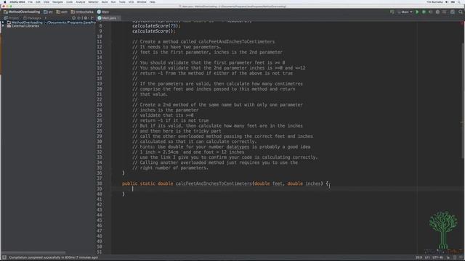Open the Analyze menu

(81, 1)
